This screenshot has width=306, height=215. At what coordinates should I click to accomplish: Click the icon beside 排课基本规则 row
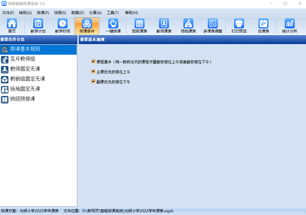coord(4,49)
